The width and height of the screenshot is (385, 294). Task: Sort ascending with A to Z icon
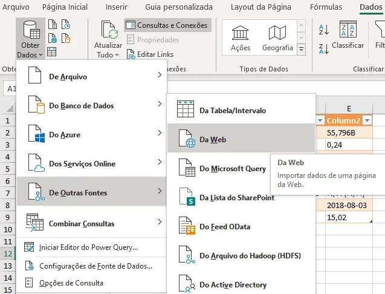click(323, 30)
